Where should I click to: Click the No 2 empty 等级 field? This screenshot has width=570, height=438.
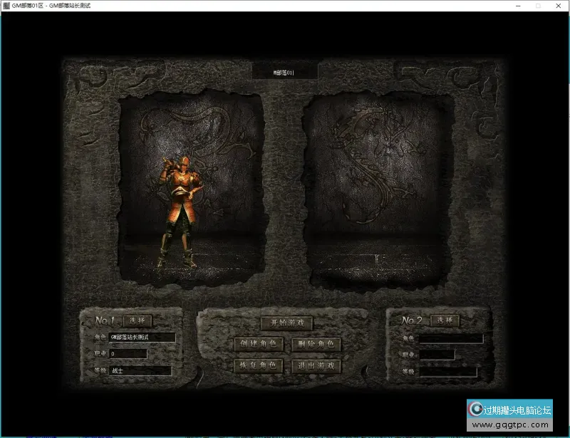(x=448, y=372)
